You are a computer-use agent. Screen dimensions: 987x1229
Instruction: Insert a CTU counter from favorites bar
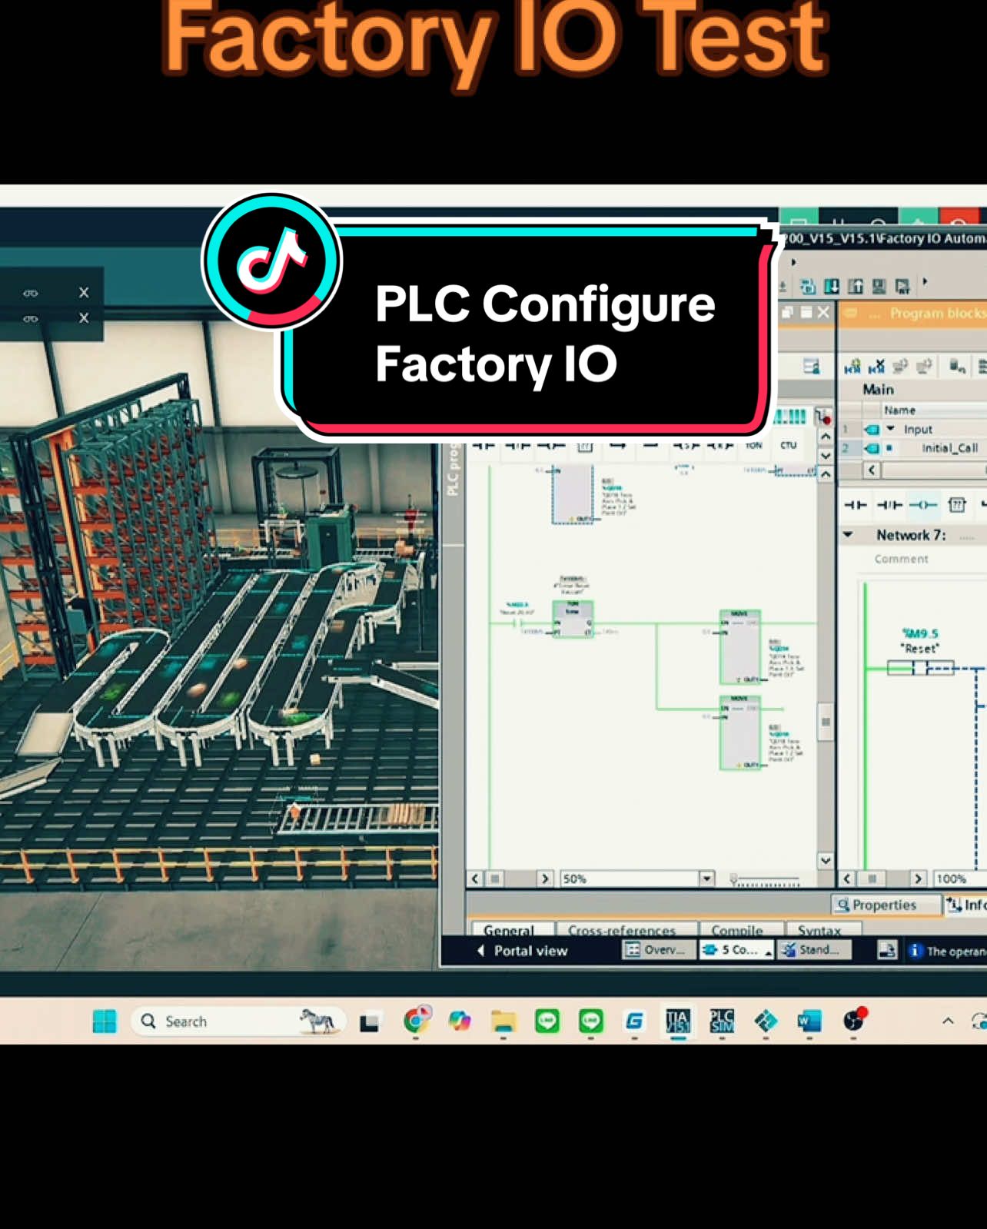[789, 445]
